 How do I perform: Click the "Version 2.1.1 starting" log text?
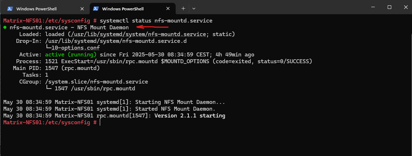[190, 116]
